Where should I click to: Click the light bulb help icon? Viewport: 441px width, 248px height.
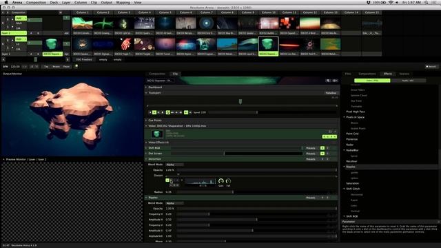[x=76, y=66]
